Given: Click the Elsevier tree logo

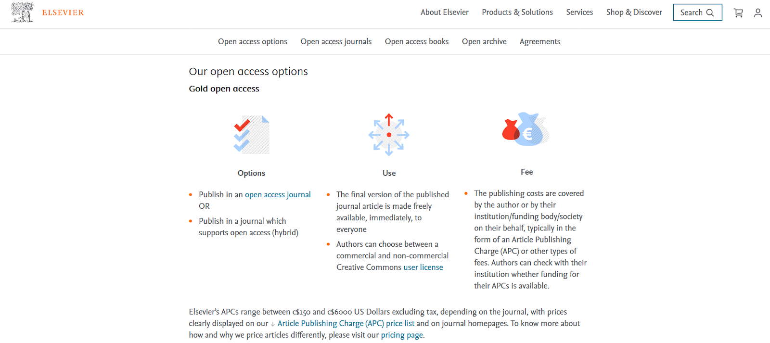Looking at the screenshot, I should (22, 13).
